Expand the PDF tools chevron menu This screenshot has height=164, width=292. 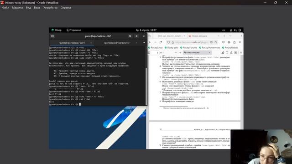click(241, 53)
